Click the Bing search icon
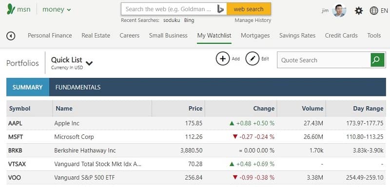This screenshot has width=390, height=190. (220, 9)
